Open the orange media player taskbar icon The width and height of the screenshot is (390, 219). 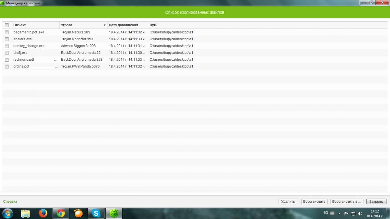(x=78, y=213)
